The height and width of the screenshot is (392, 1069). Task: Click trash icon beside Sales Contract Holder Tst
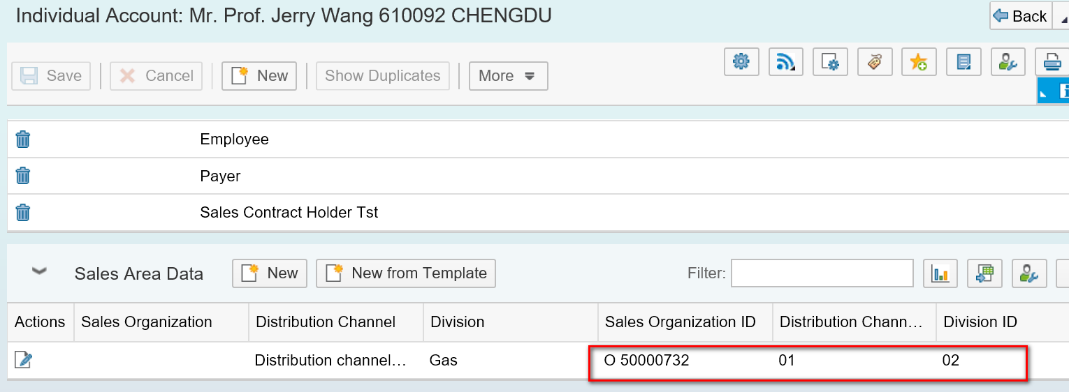click(23, 212)
